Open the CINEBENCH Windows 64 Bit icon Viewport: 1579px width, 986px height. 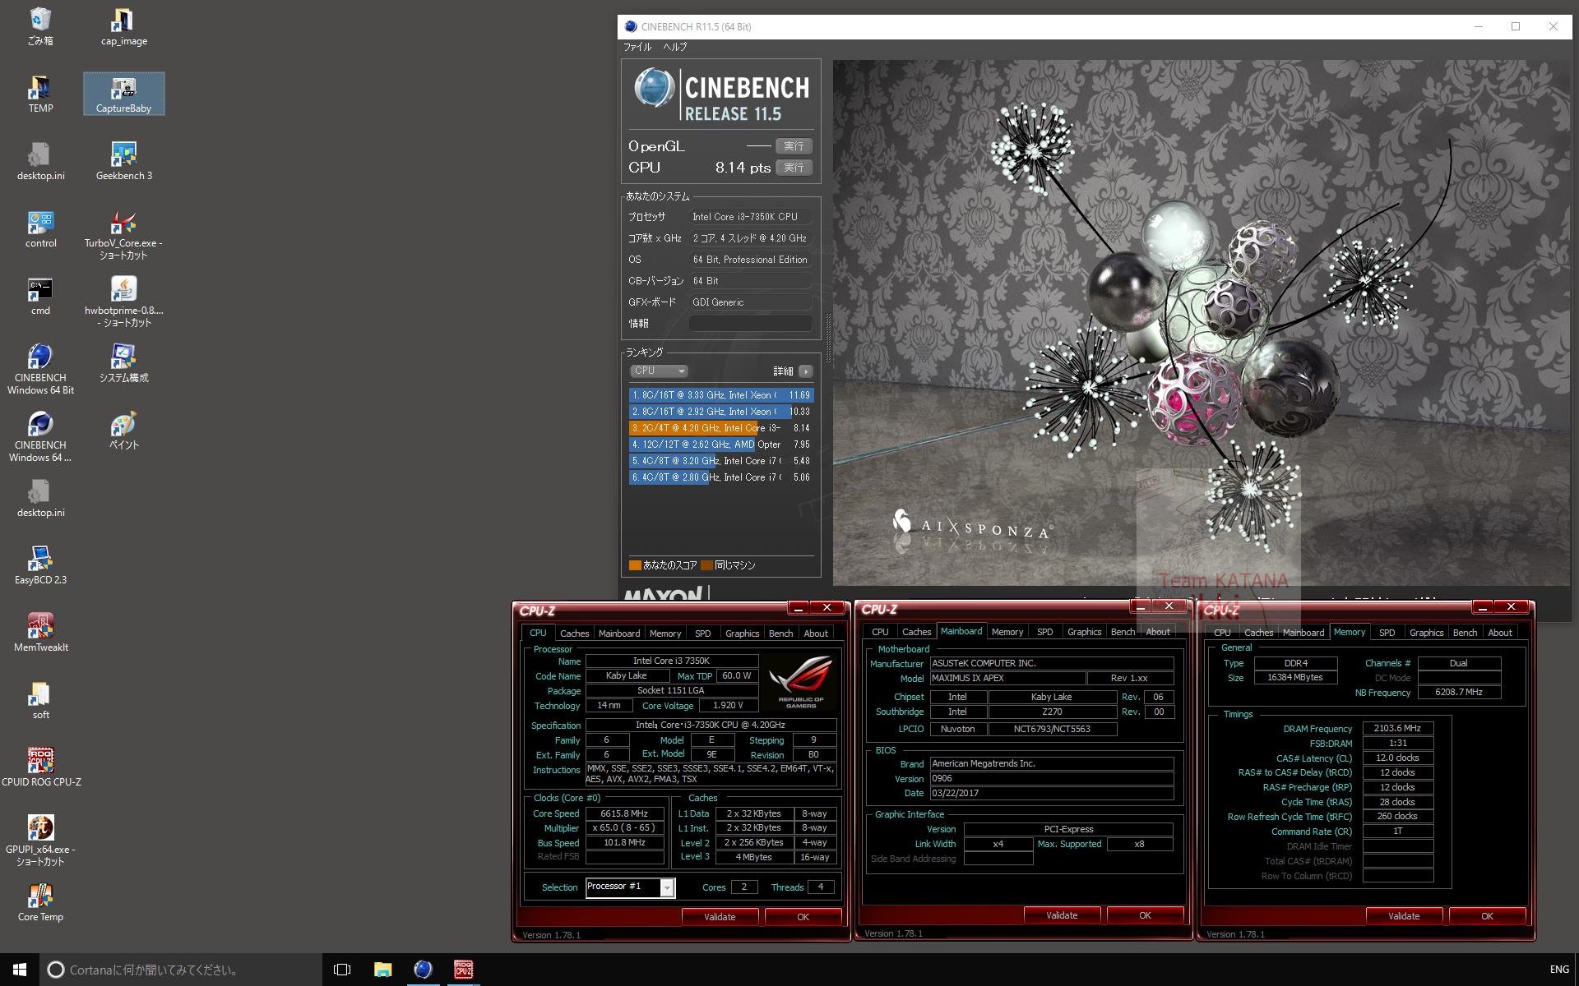tap(40, 369)
